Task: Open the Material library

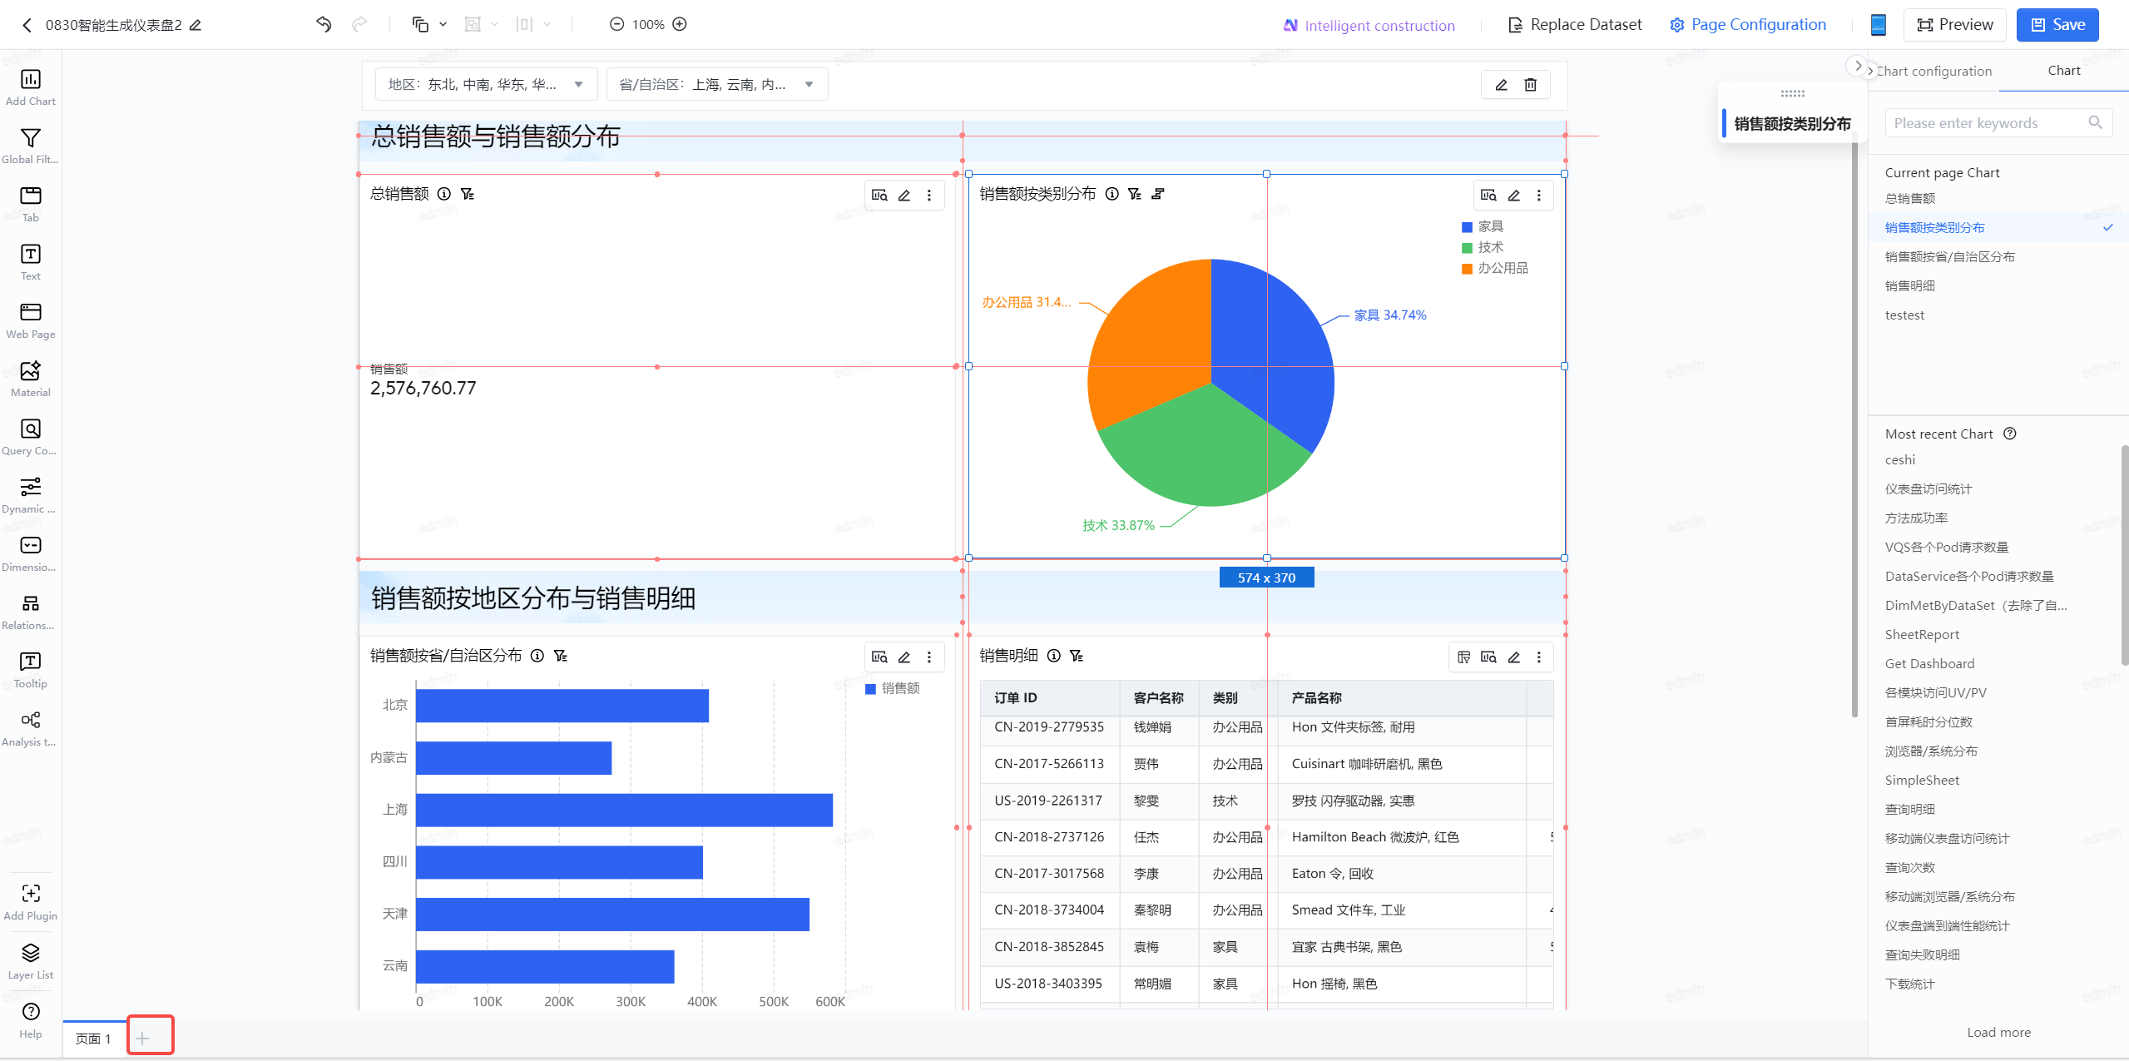Action: click(x=31, y=379)
